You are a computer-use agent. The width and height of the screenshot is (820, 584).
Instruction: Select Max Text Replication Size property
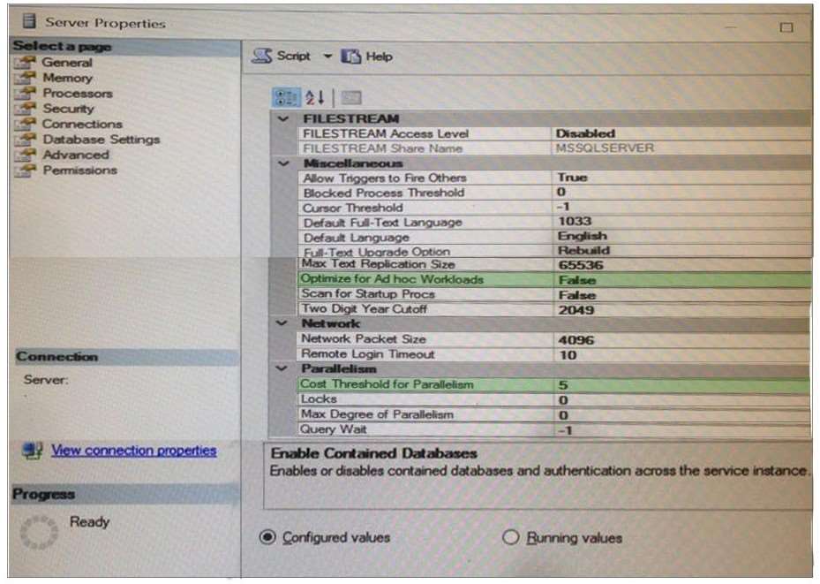[x=553, y=265]
